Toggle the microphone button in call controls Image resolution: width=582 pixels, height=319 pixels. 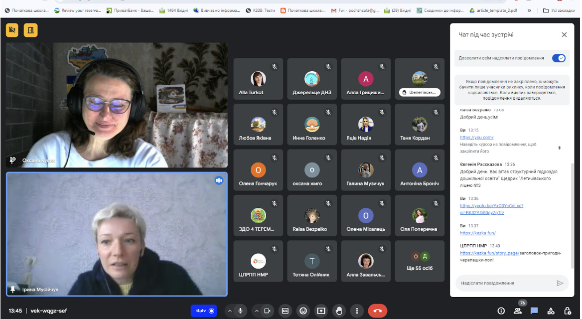[x=241, y=311]
